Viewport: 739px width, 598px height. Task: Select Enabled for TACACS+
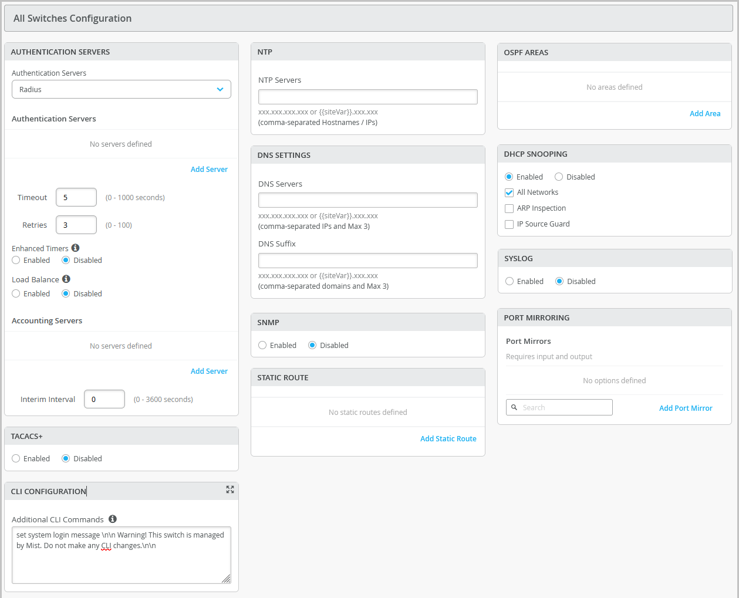click(16, 458)
